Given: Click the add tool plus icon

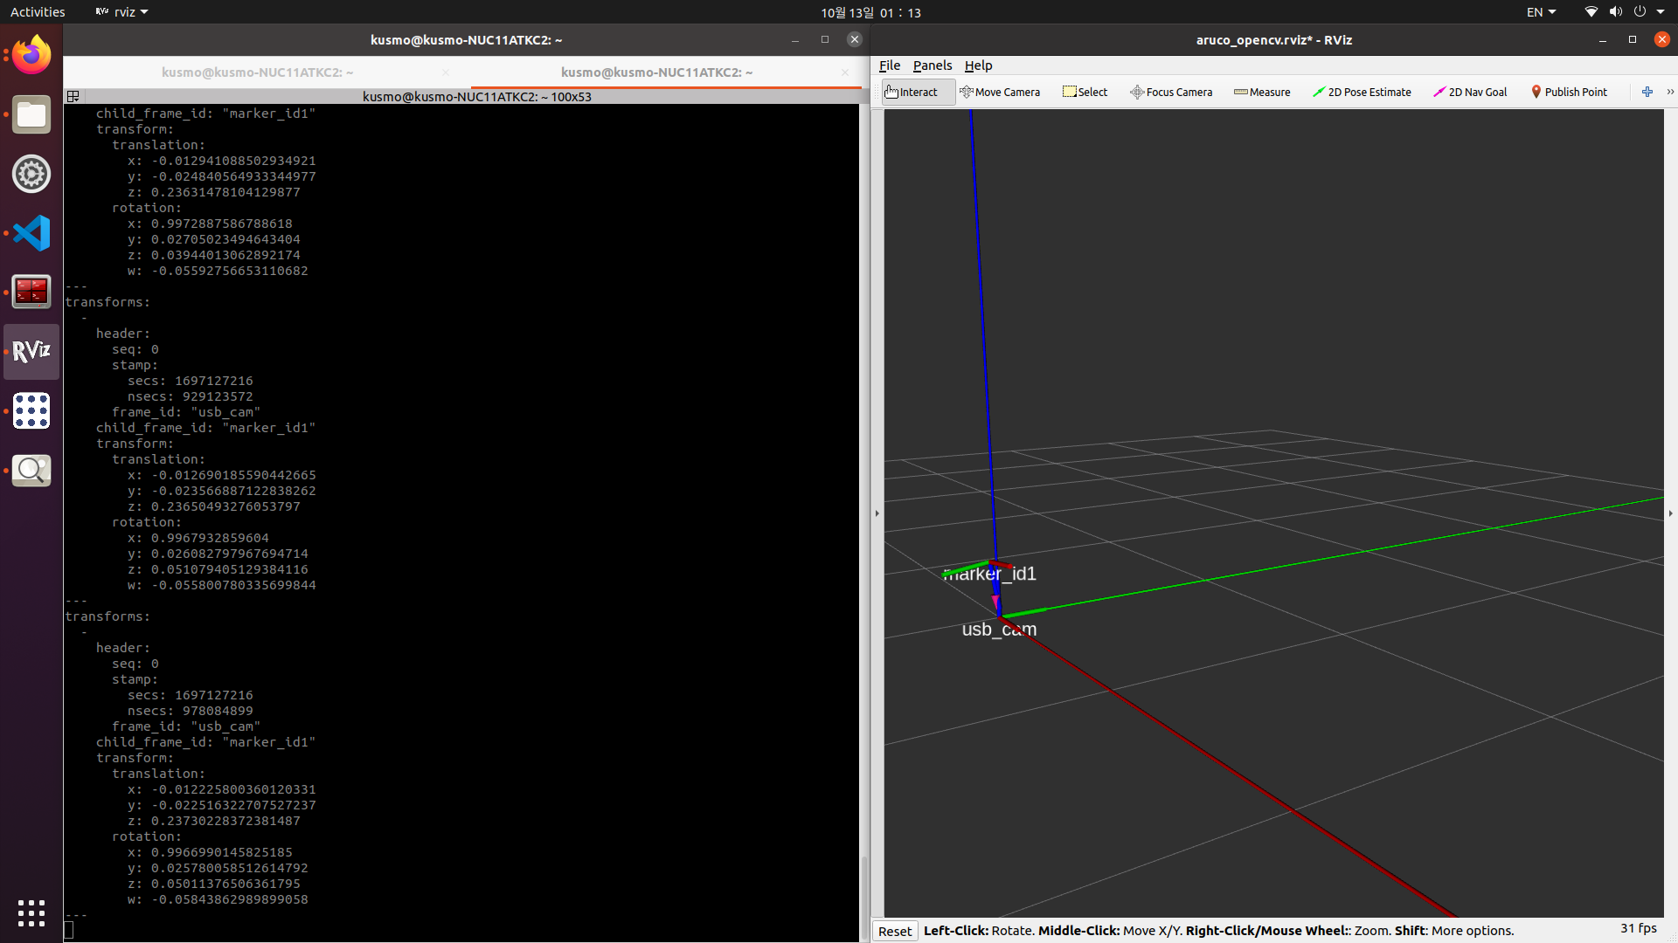Looking at the screenshot, I should pos(1647,92).
